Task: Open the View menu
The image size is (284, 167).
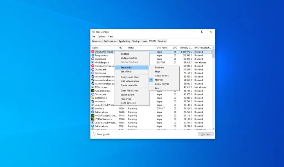Action: point(111,37)
